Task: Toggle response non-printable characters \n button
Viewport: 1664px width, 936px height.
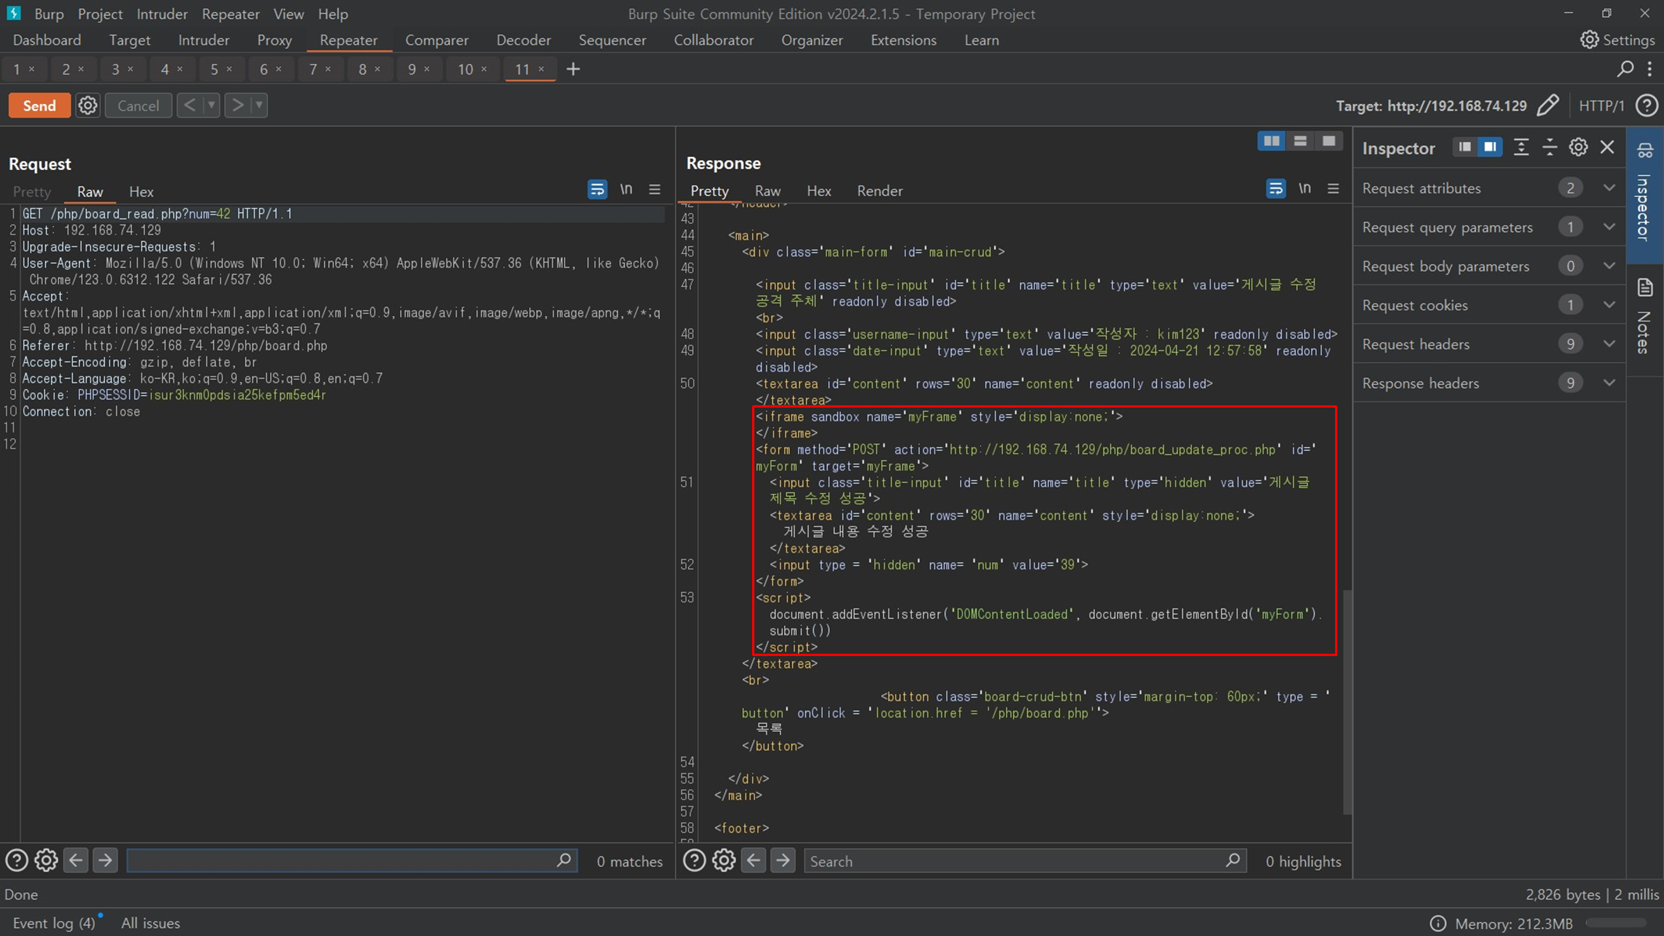Action: tap(1305, 189)
